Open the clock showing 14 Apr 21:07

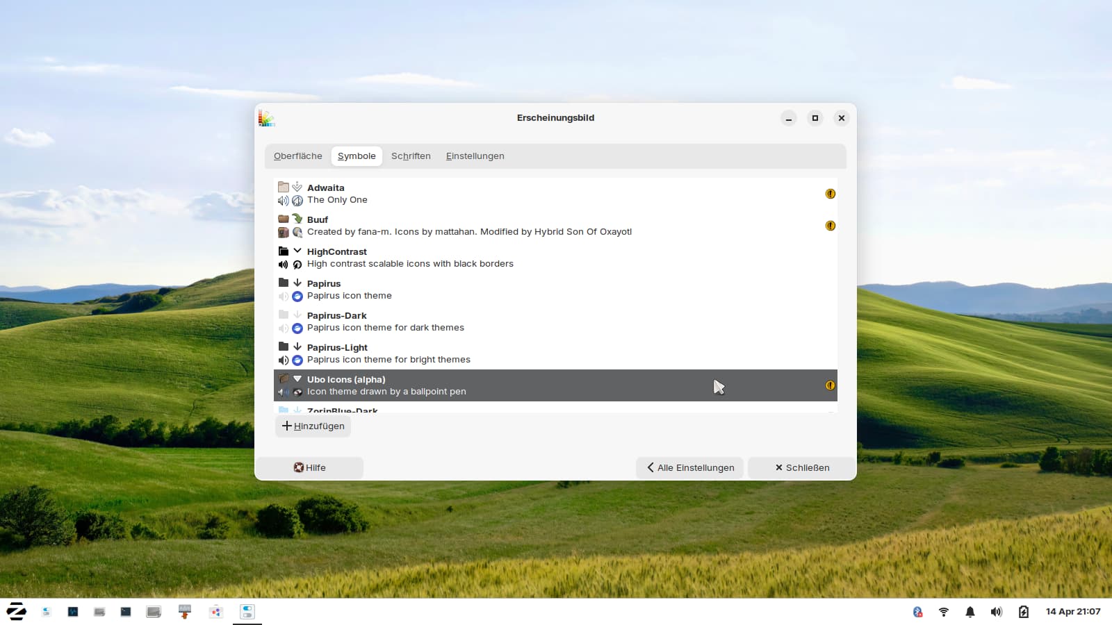pyautogui.click(x=1073, y=612)
